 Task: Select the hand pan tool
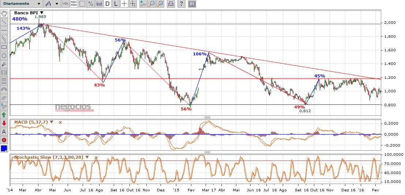(x=4, y=14)
